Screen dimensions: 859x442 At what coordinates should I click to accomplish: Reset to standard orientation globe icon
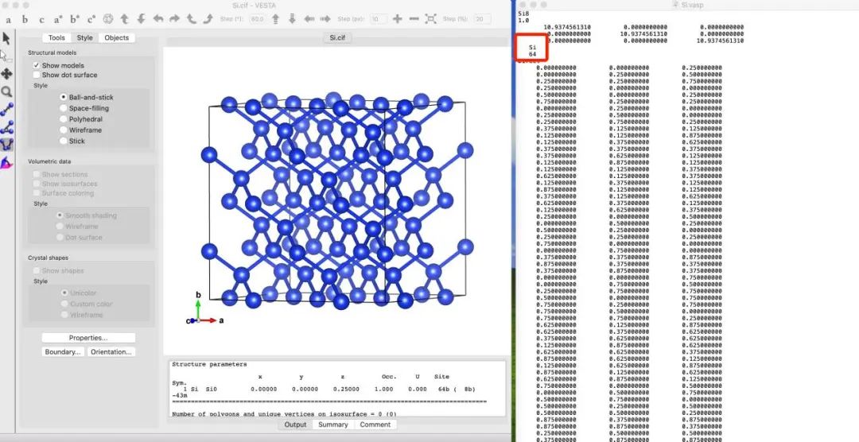tap(108, 18)
